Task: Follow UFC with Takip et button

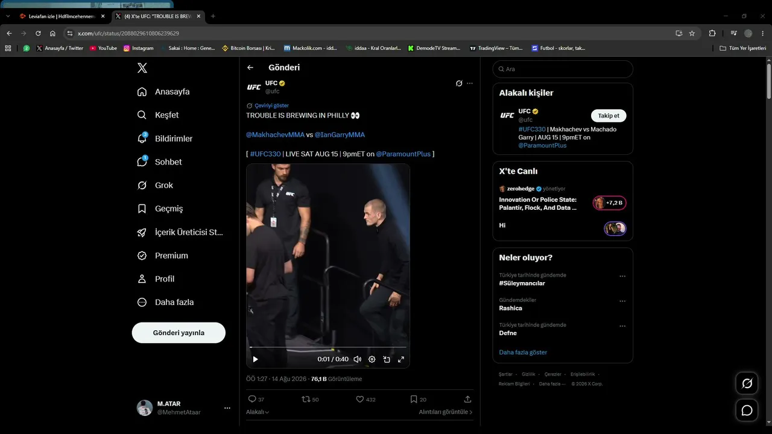Action: click(609, 116)
